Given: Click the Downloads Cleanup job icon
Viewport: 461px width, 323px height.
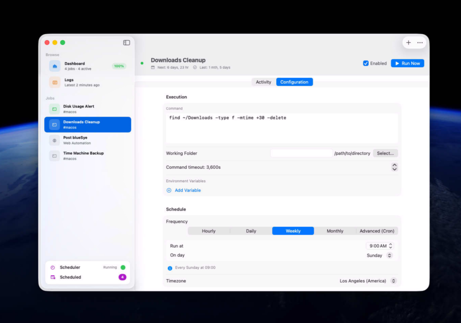Looking at the screenshot, I should coord(54,125).
